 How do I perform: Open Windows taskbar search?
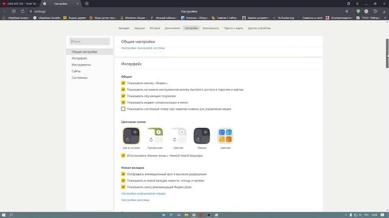11,215
